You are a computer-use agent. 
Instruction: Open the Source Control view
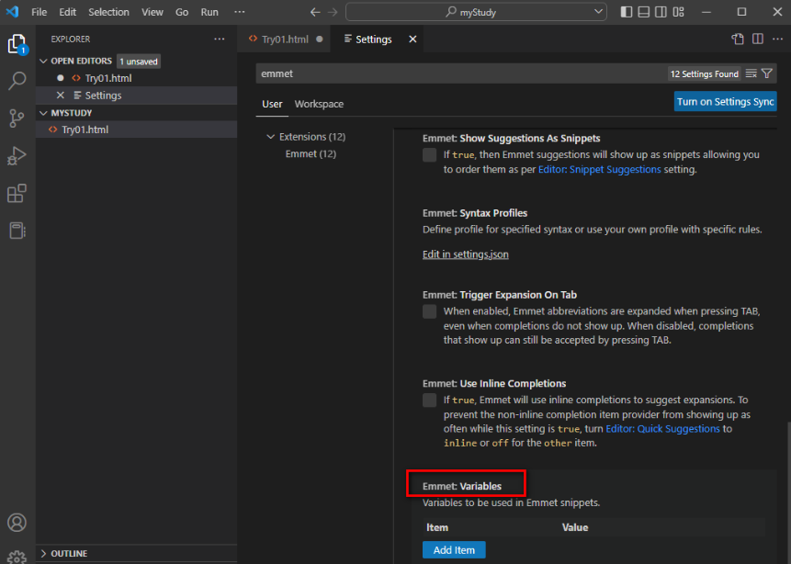click(17, 118)
